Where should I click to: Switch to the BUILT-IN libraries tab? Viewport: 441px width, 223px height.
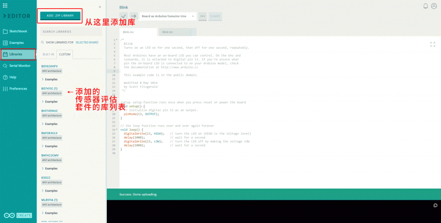point(48,54)
